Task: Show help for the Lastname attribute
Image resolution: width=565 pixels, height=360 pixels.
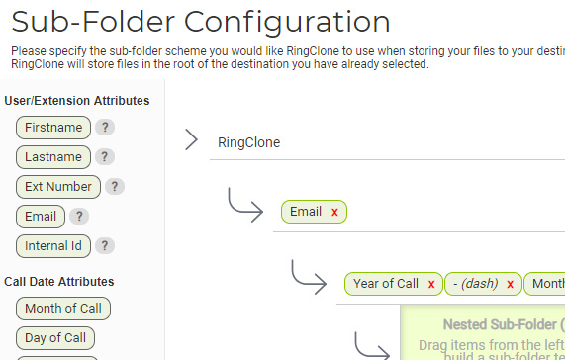Action: pos(105,156)
